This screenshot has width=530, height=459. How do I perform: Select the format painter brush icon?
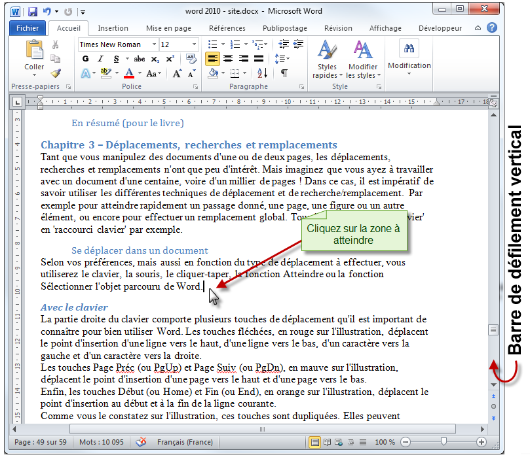click(x=56, y=73)
